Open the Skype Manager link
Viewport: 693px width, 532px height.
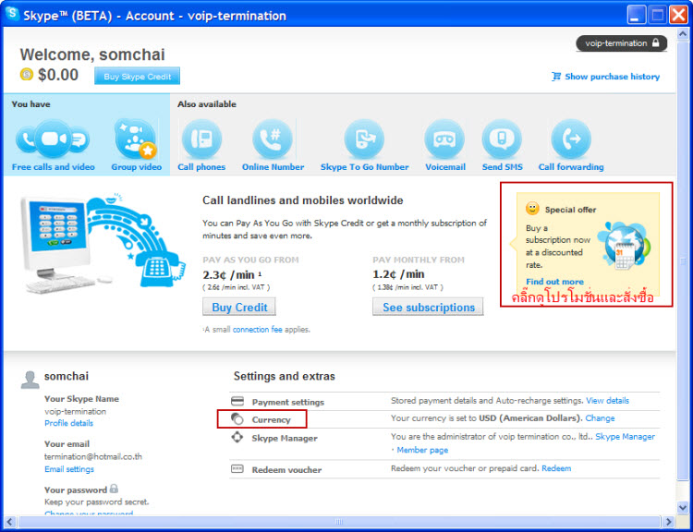[x=625, y=436]
